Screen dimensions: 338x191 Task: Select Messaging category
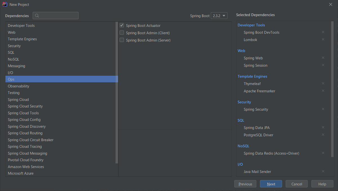[x=60, y=66]
